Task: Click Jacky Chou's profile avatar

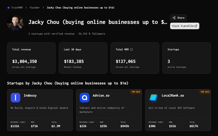Action: coord(15,23)
